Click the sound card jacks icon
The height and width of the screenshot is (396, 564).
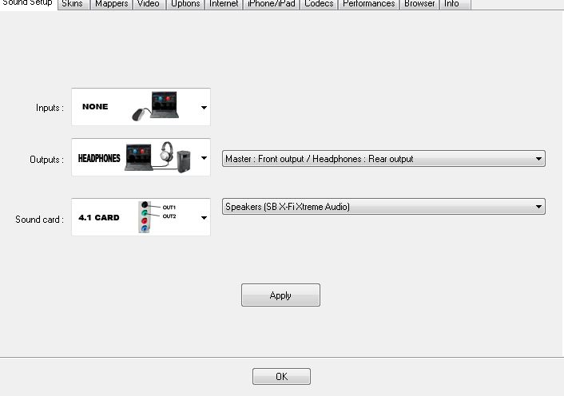coord(145,217)
